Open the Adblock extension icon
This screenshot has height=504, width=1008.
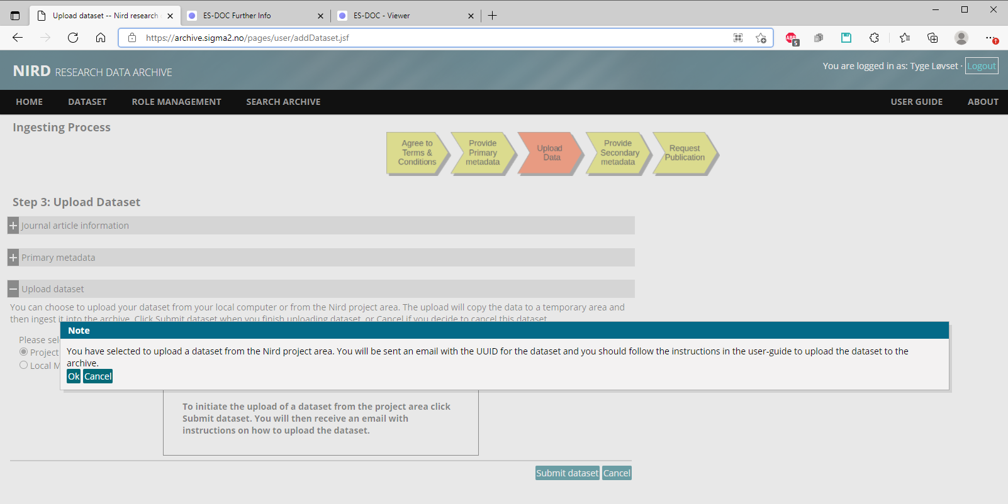coord(792,38)
